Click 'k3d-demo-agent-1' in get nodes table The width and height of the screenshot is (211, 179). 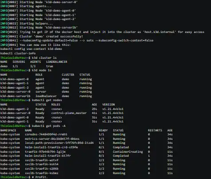click(x=14, y=122)
